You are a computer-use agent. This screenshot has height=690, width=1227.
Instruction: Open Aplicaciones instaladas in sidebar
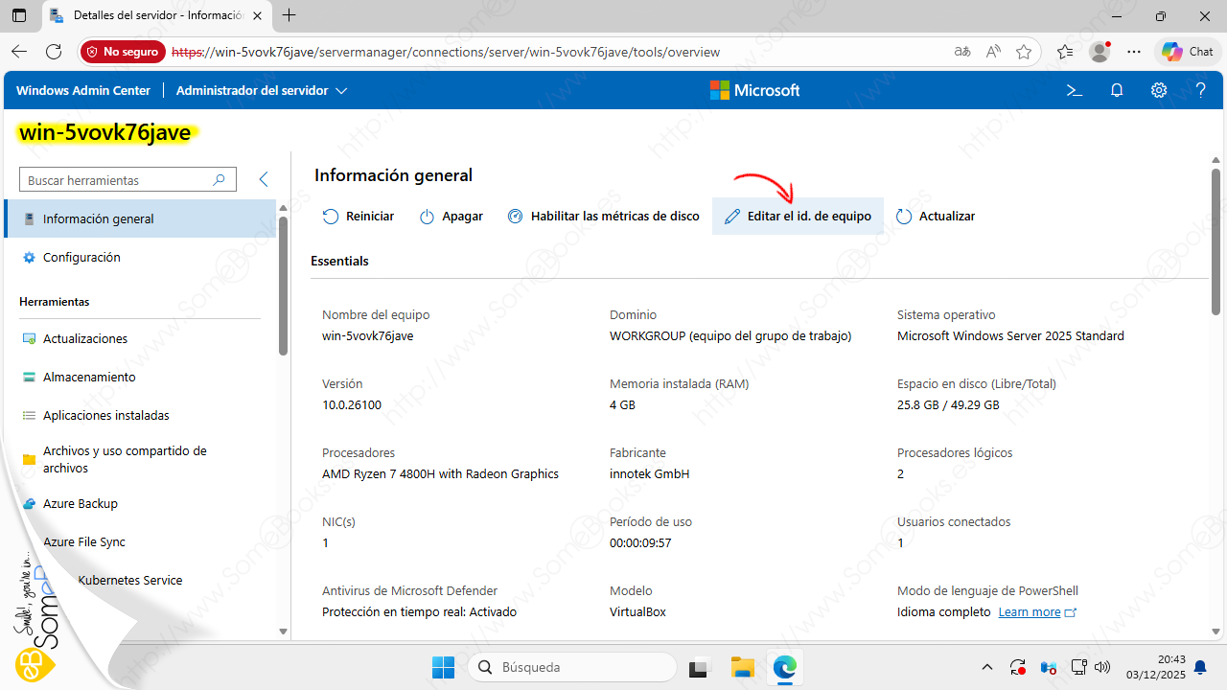point(105,416)
